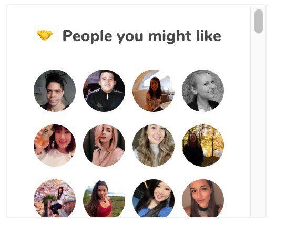Open the black-and-white profile photo
This screenshot has width=286, height=232.
203,91
